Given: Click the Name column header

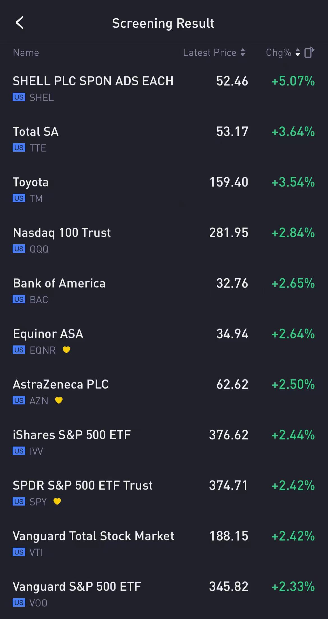Looking at the screenshot, I should pos(26,53).
